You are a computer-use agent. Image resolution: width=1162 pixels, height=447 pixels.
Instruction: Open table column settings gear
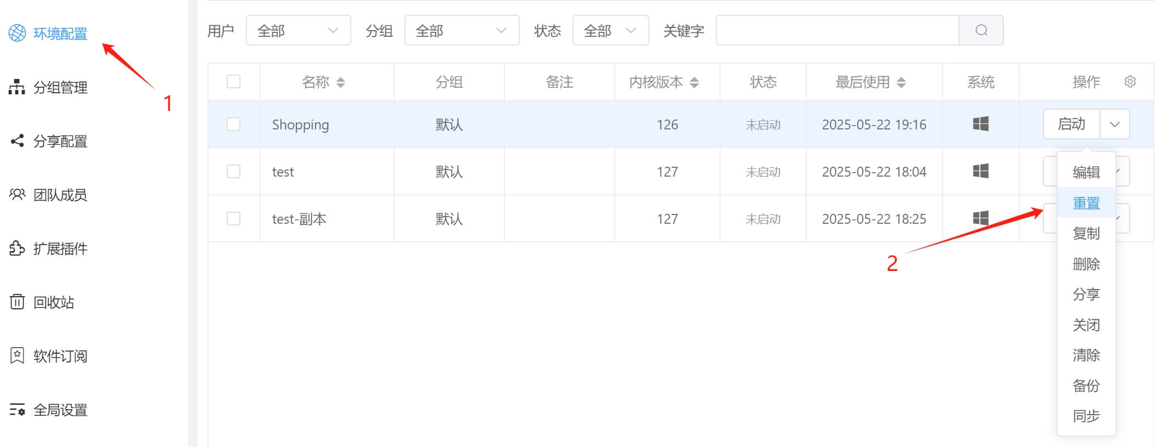1130,82
